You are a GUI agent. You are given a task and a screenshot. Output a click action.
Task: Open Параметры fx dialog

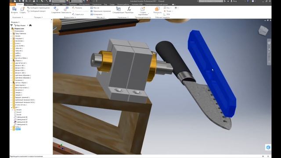[x=129, y=9]
